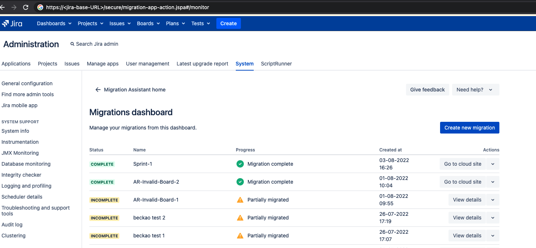Expand the actions chevron for Sprint-1
The height and width of the screenshot is (248, 536).
tap(493, 164)
